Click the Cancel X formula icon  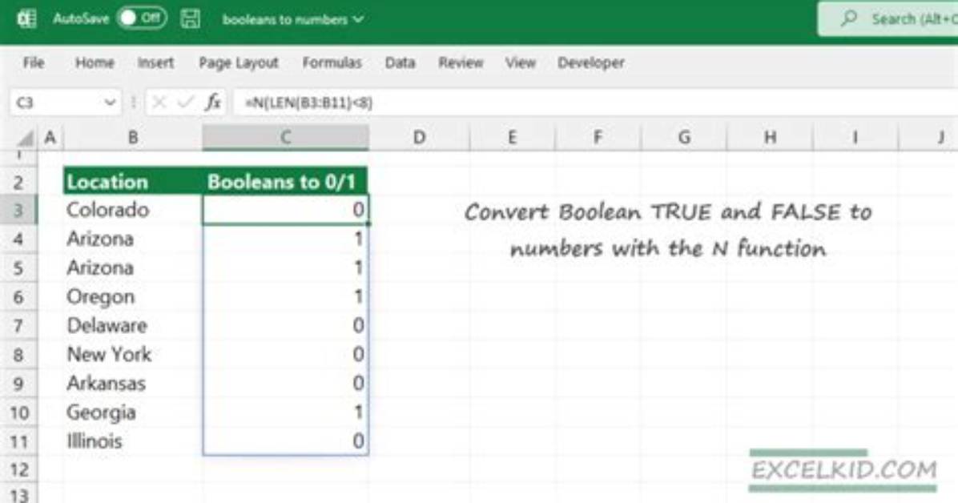[x=159, y=102]
